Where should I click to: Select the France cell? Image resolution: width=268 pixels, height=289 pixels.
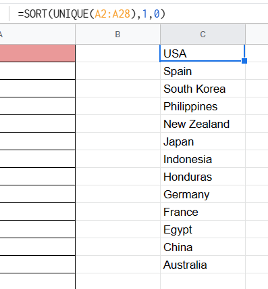tap(203, 212)
